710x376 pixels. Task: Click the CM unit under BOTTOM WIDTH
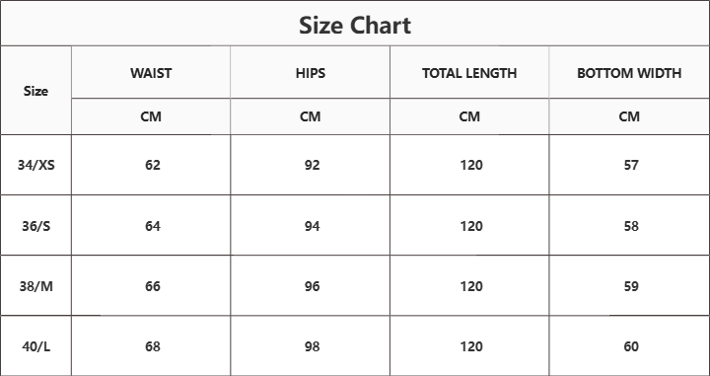click(629, 116)
